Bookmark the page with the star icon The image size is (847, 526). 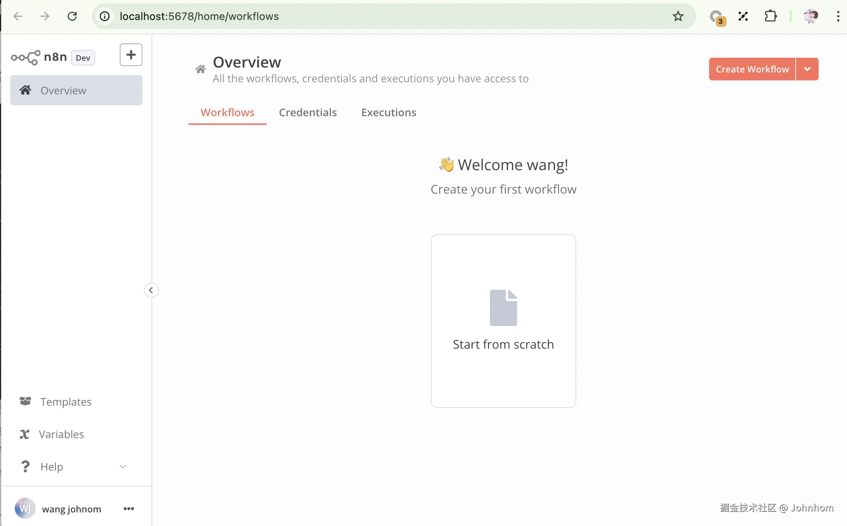(678, 16)
